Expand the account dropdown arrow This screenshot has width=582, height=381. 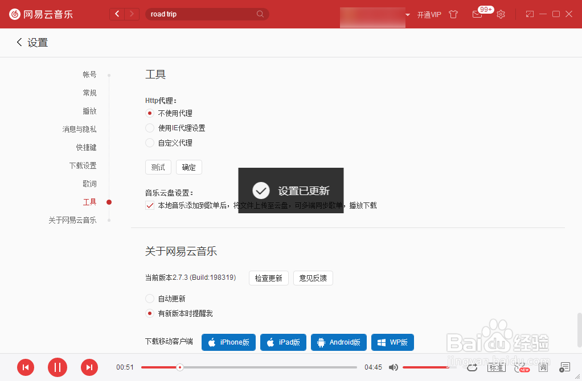[408, 15]
